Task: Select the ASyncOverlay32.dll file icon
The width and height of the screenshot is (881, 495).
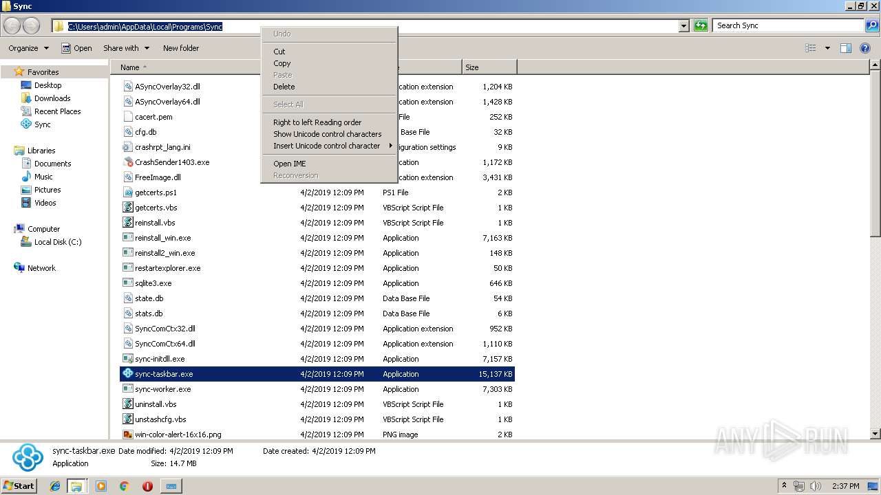Action: tap(127, 86)
